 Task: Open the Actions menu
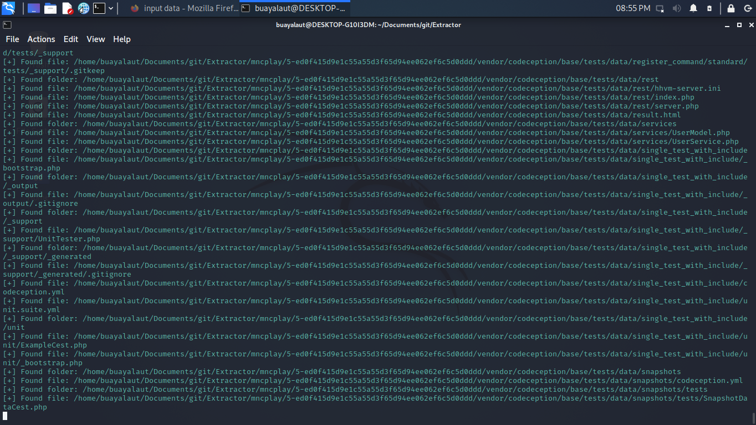41,39
